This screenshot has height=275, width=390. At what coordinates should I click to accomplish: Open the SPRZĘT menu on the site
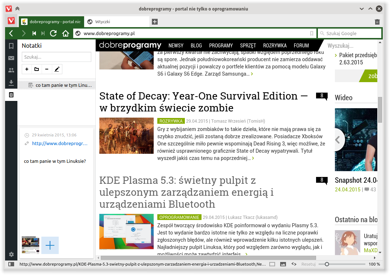pyautogui.click(x=248, y=46)
